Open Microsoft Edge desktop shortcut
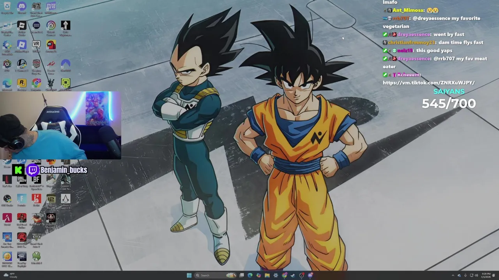This screenshot has height=280, width=499. click(x=7, y=85)
